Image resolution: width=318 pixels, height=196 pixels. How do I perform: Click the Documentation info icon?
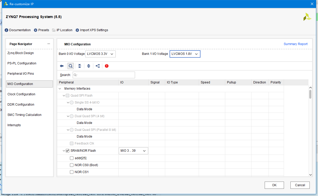click(6, 30)
